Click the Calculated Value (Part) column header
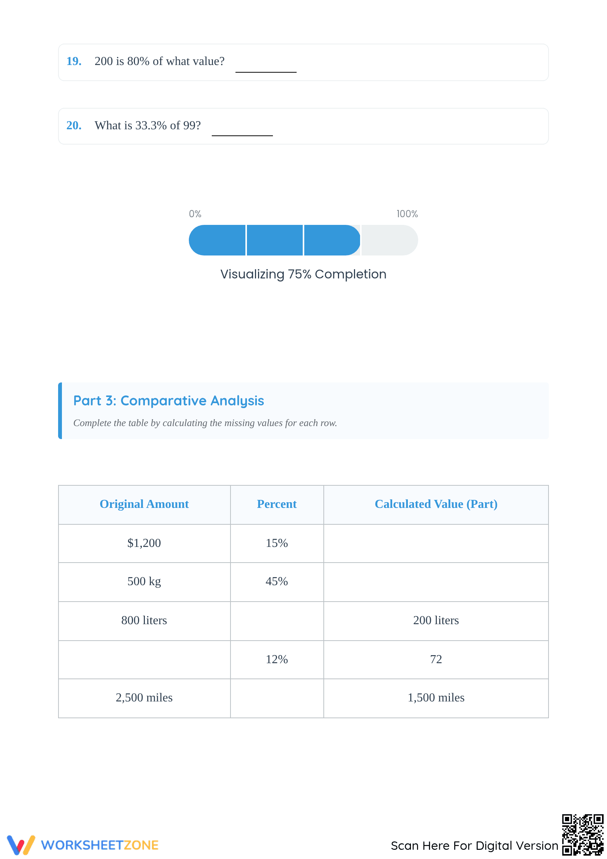Viewport: 607px width, 859px height. (436, 504)
